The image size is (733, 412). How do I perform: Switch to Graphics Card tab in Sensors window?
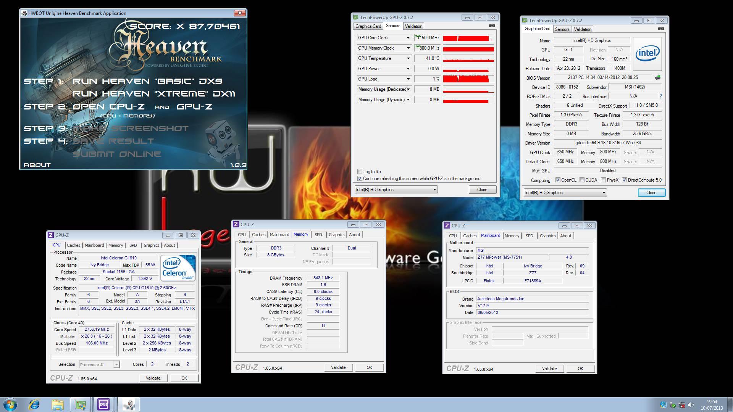click(x=368, y=26)
